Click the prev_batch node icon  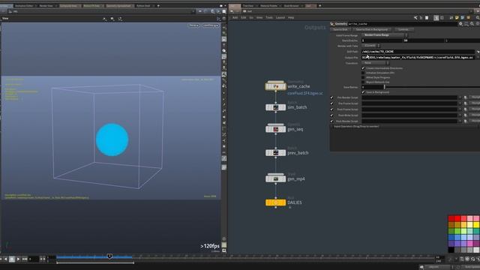click(x=275, y=152)
